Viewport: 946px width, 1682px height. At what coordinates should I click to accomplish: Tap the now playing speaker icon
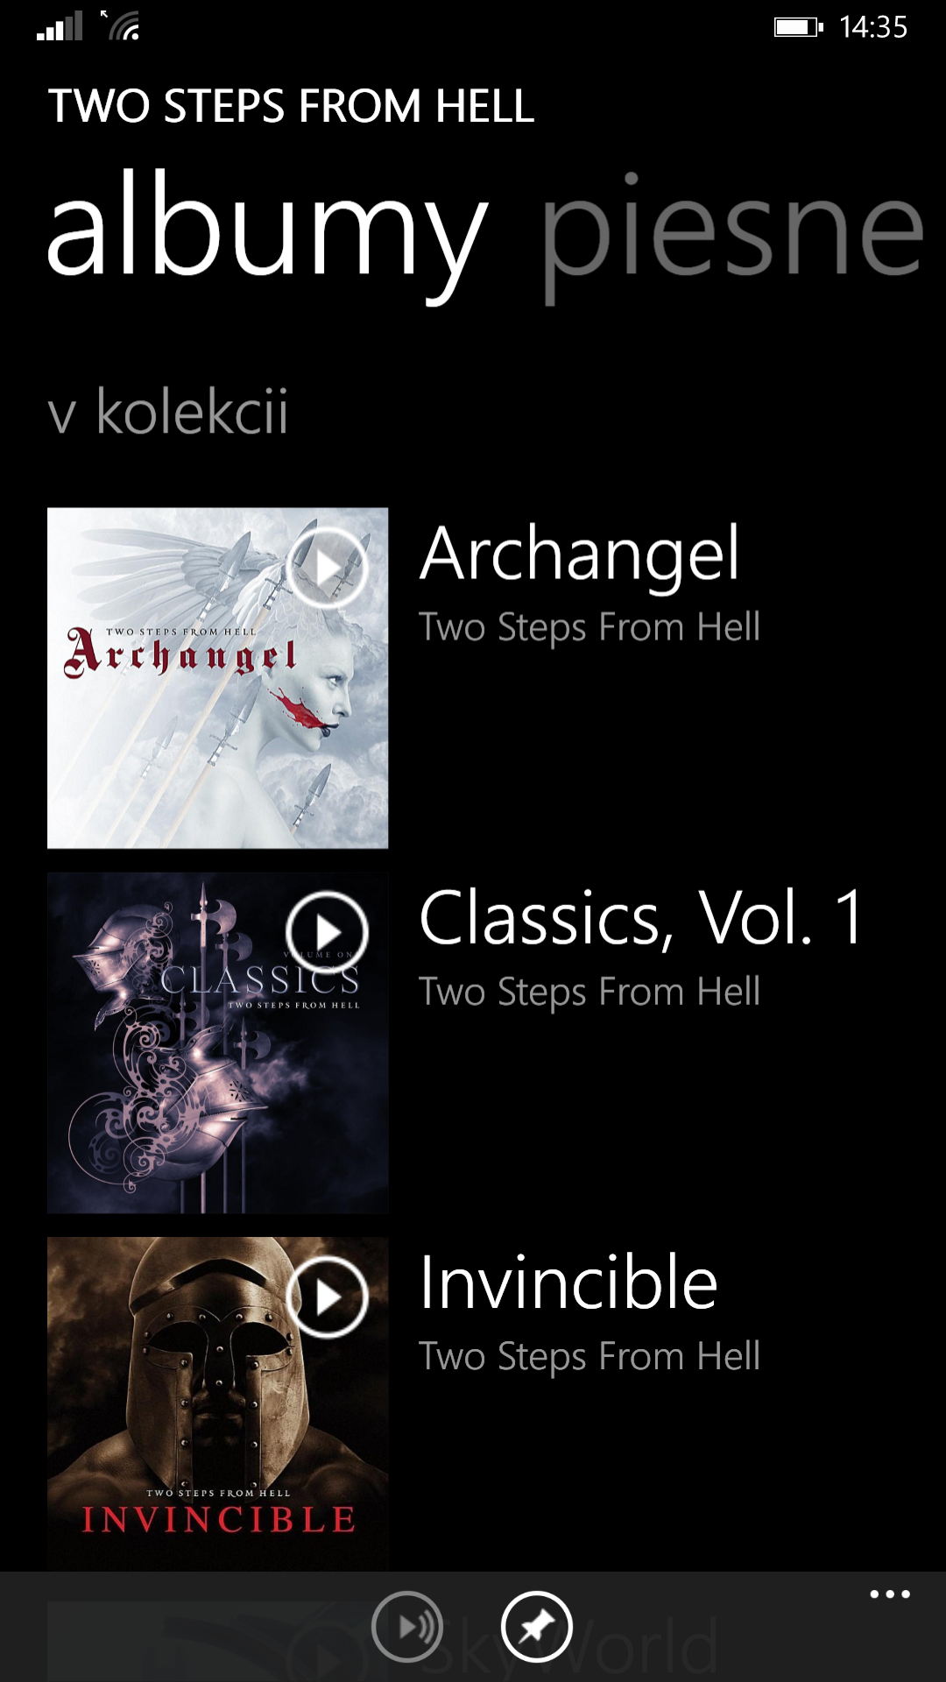[407, 1627]
